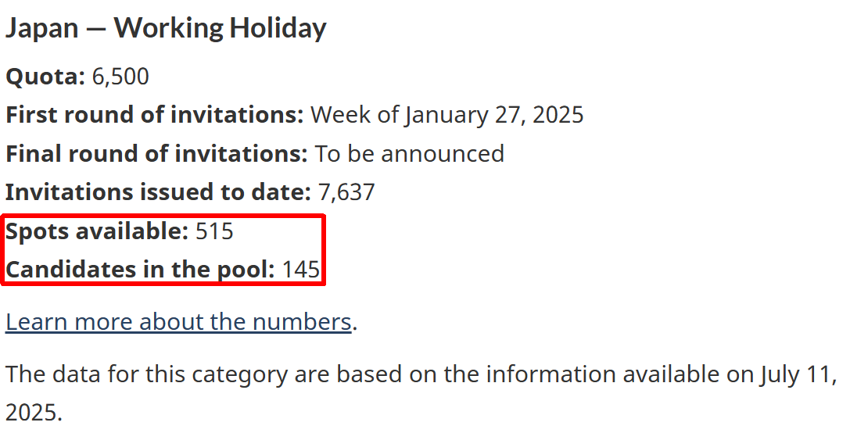Select the Week of January 27, 2025 text
Image resolution: width=850 pixels, height=433 pixels.
tap(447, 116)
